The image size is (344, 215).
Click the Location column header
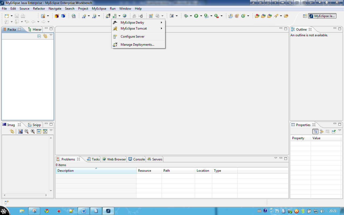(x=203, y=171)
